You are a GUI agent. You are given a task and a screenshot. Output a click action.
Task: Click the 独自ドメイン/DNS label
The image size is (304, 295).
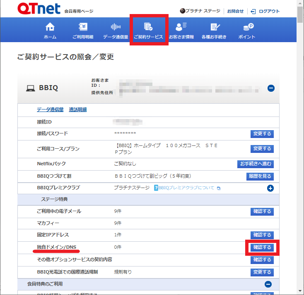coord(56,247)
